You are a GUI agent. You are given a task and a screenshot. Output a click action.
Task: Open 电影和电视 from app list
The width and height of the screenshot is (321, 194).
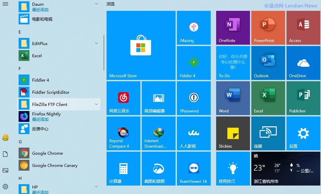(x=60, y=19)
